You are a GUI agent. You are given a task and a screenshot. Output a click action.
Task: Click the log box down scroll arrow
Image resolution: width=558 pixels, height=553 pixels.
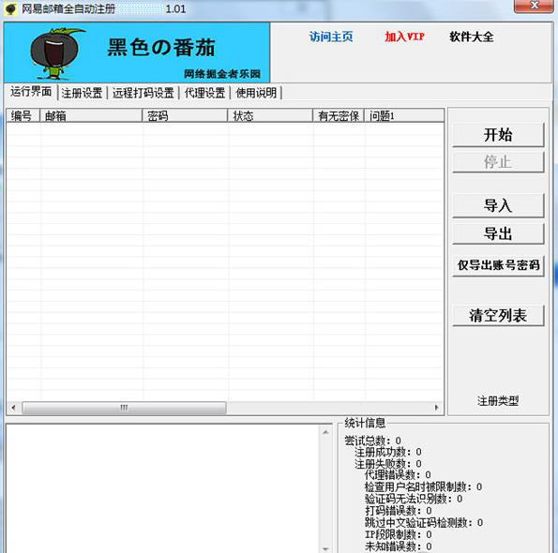click(x=325, y=548)
